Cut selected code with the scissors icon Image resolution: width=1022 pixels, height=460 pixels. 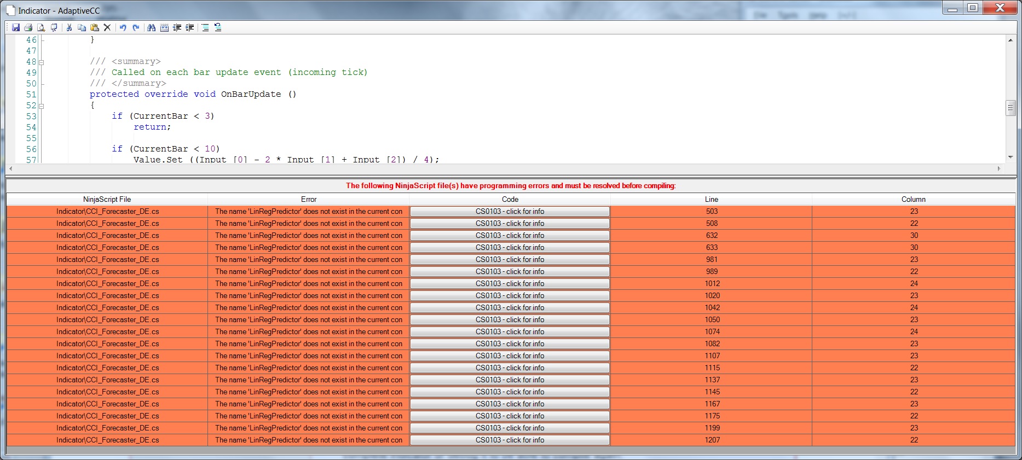(x=70, y=27)
